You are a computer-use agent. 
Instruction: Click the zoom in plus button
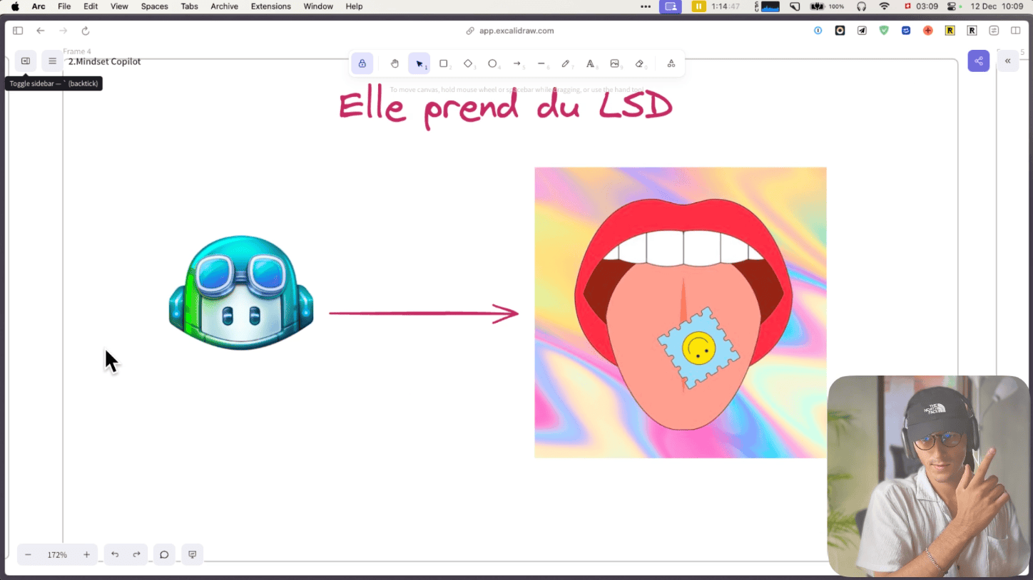[x=86, y=554]
